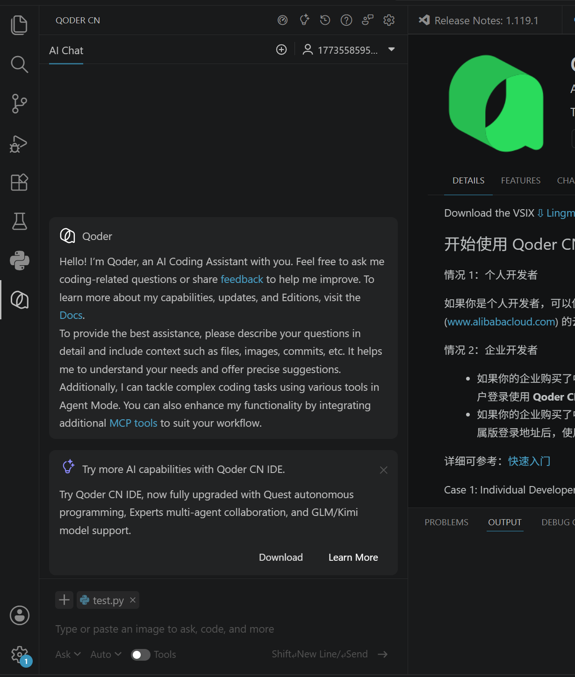Click the Python file icon on test.py chip
This screenshot has height=677, width=575.
85,600
